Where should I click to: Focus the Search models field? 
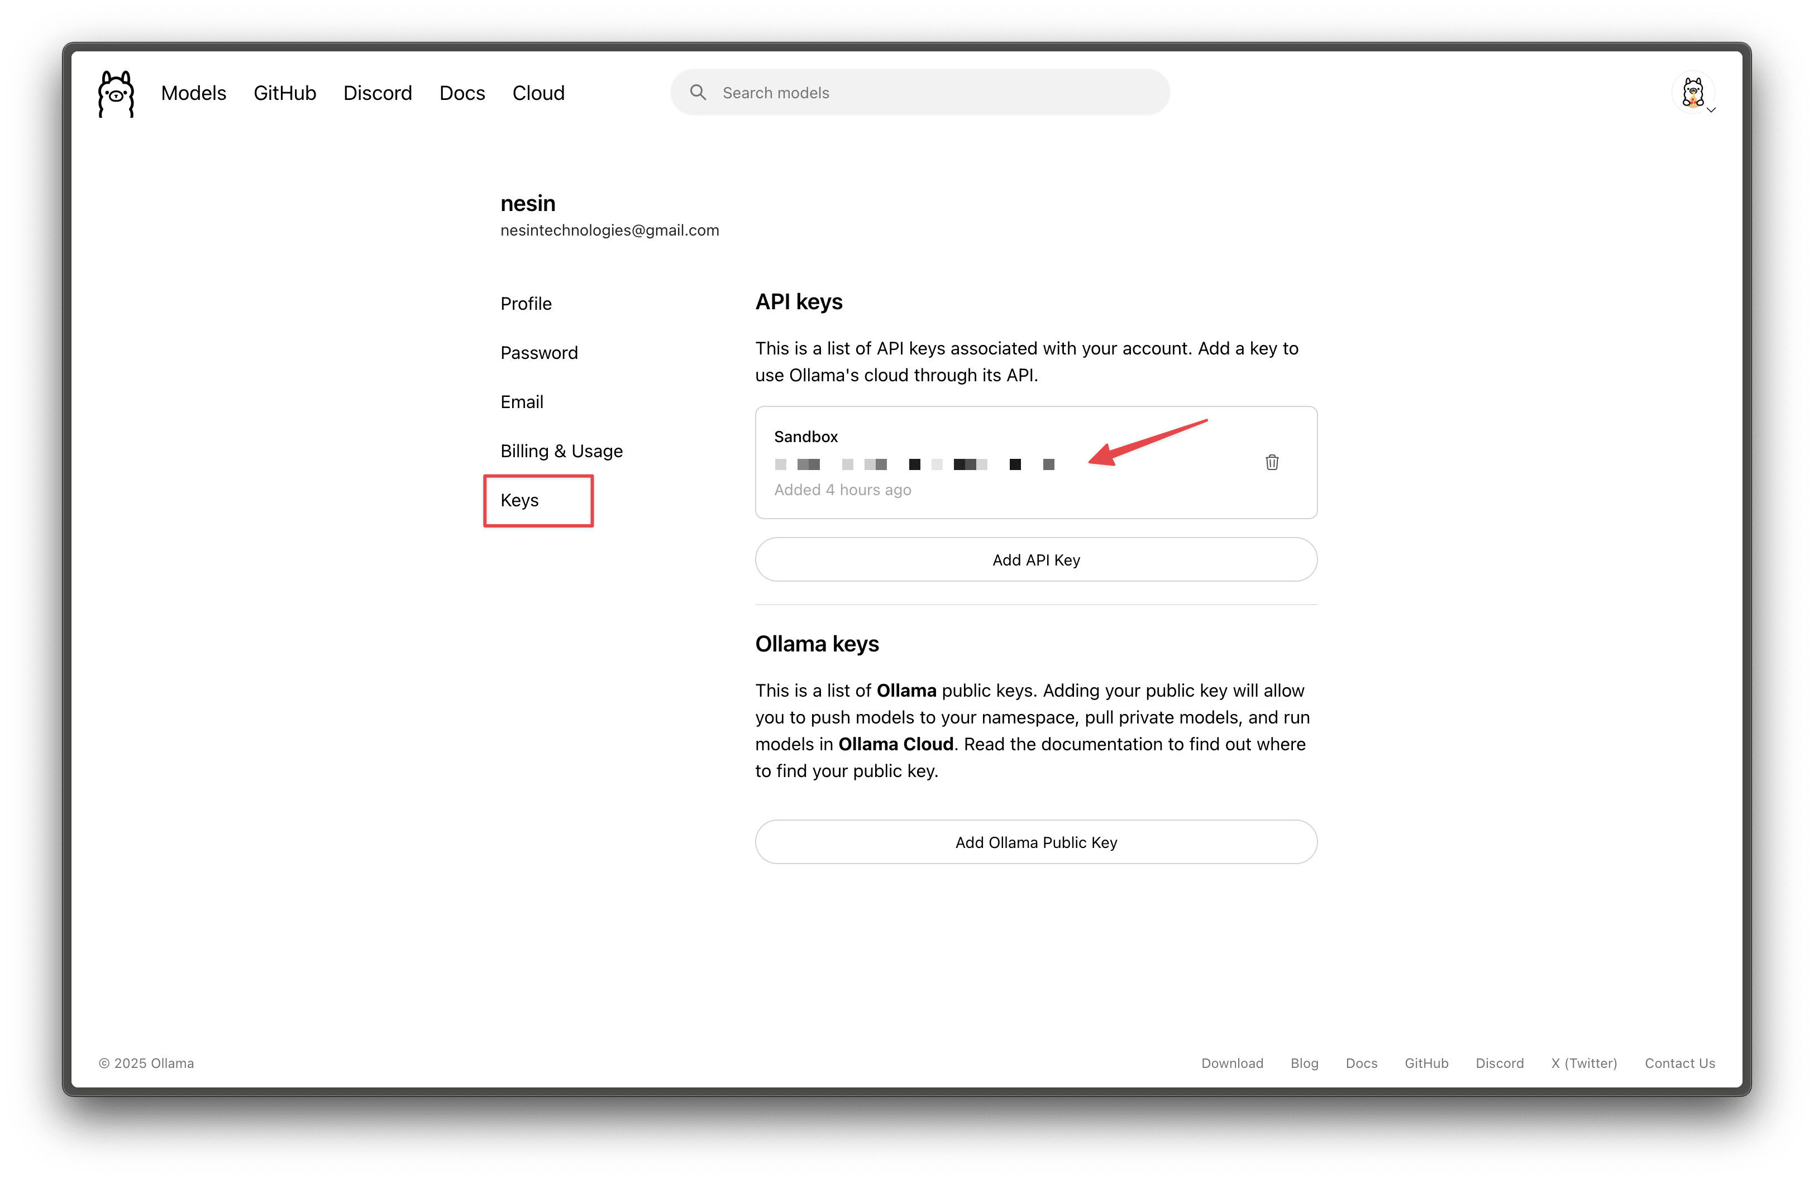point(920,92)
